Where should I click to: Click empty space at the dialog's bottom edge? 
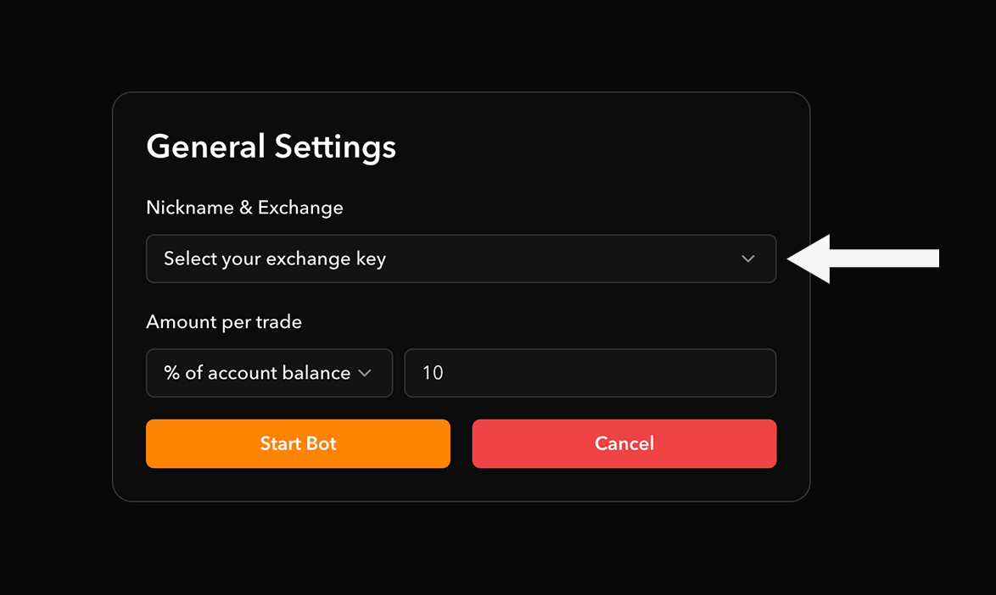pyautogui.click(x=461, y=487)
